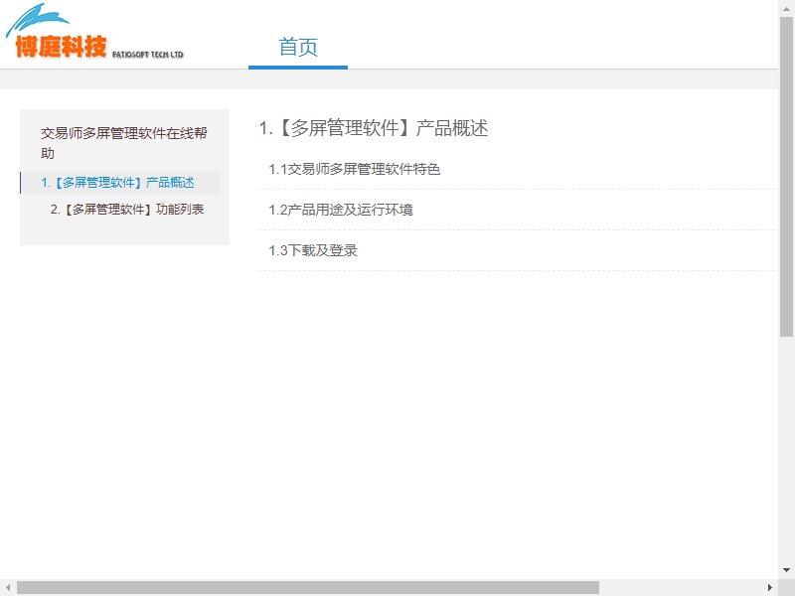
Task: Open link 1.3下载及登录
Action: pyautogui.click(x=312, y=250)
